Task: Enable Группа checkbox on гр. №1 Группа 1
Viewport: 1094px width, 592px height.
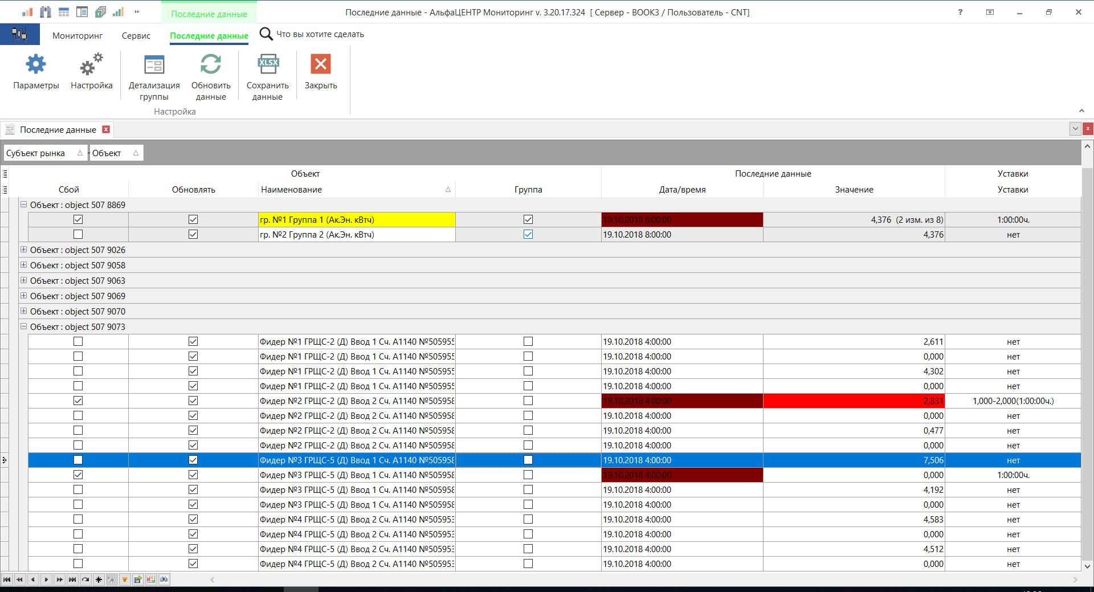Action: [x=528, y=219]
